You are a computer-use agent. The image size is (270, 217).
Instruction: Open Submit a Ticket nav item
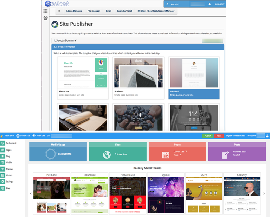[x=124, y=11]
